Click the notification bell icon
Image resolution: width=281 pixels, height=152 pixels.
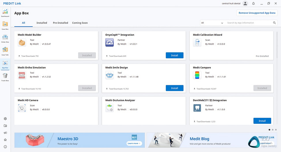coord(253,3)
